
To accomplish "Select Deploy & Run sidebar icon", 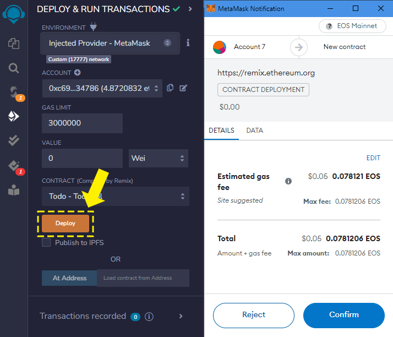I will [14, 116].
